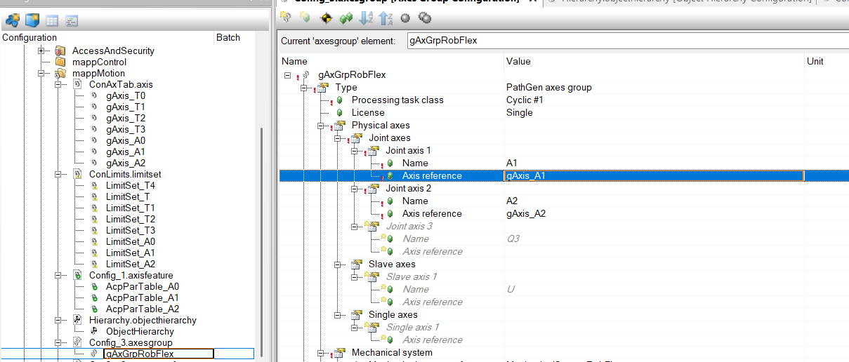849x362 pixels.
Task: Select AcpParTable_A0 in the tree
Action: click(x=143, y=286)
